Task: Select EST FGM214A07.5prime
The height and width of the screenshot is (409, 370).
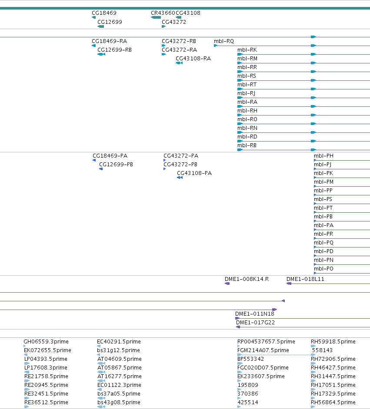Action: tap(263, 350)
